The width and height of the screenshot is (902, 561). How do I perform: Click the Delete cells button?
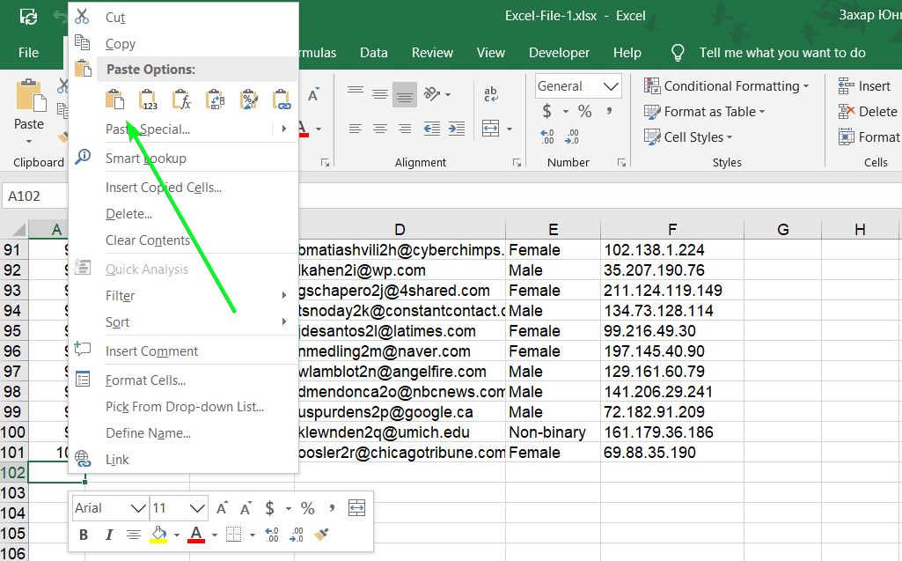[868, 112]
